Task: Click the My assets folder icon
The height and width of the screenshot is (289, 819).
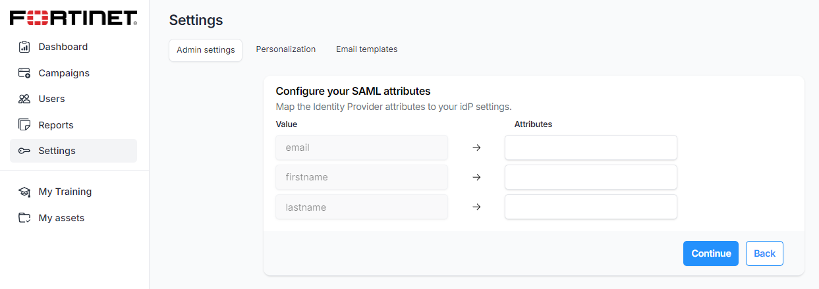Action: pyautogui.click(x=24, y=218)
